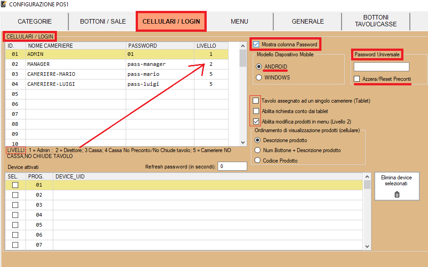The width and height of the screenshot is (428, 267).
Task: Click the trash icon under Elimina device selezionati
Action: [397, 194]
